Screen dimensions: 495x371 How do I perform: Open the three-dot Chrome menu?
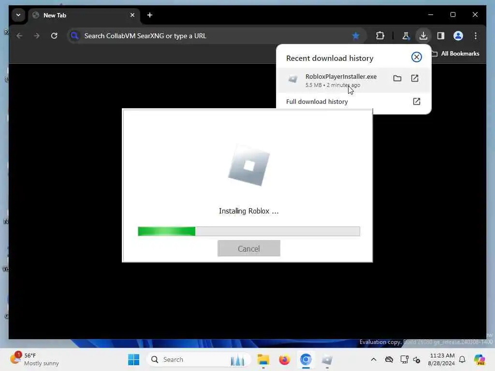476,36
